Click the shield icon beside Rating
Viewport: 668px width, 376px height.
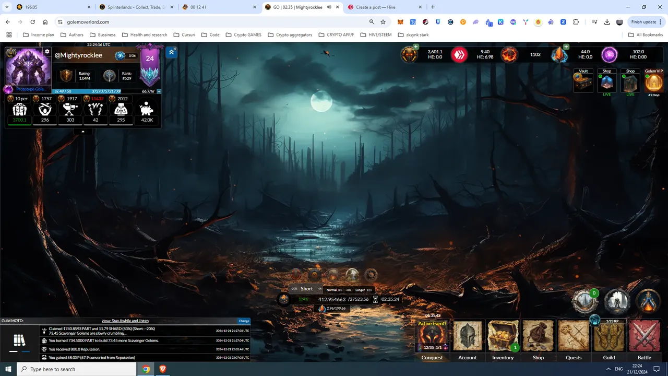click(x=66, y=76)
